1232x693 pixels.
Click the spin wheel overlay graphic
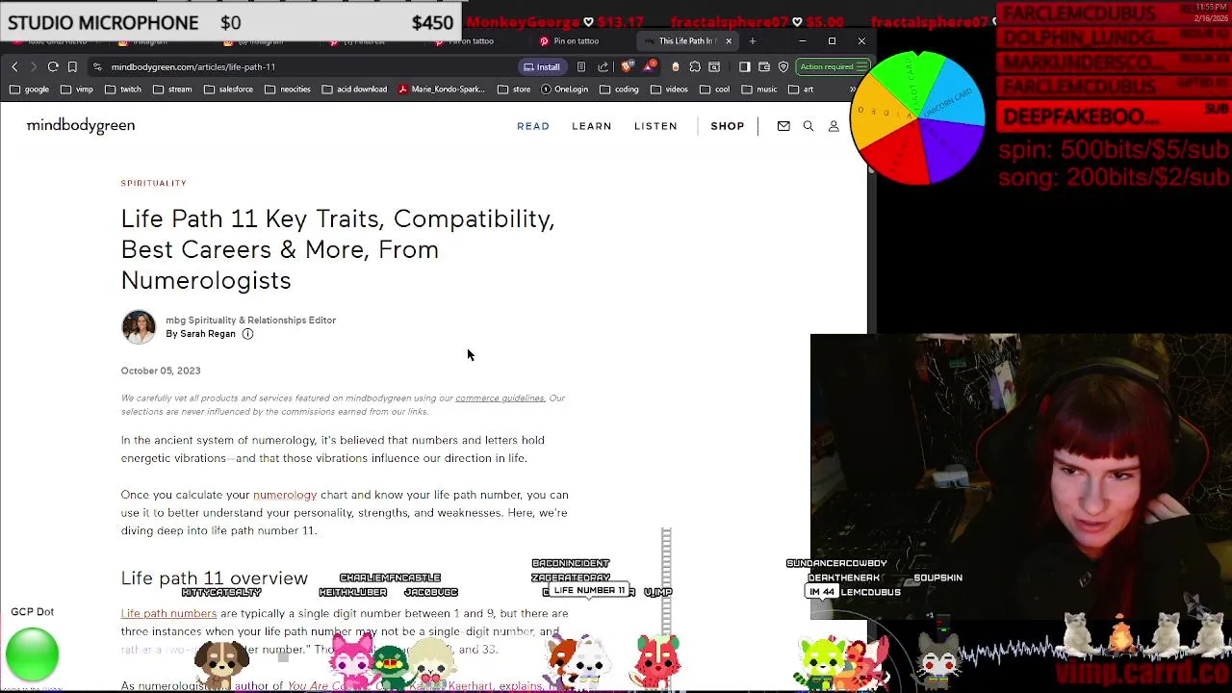(917, 117)
